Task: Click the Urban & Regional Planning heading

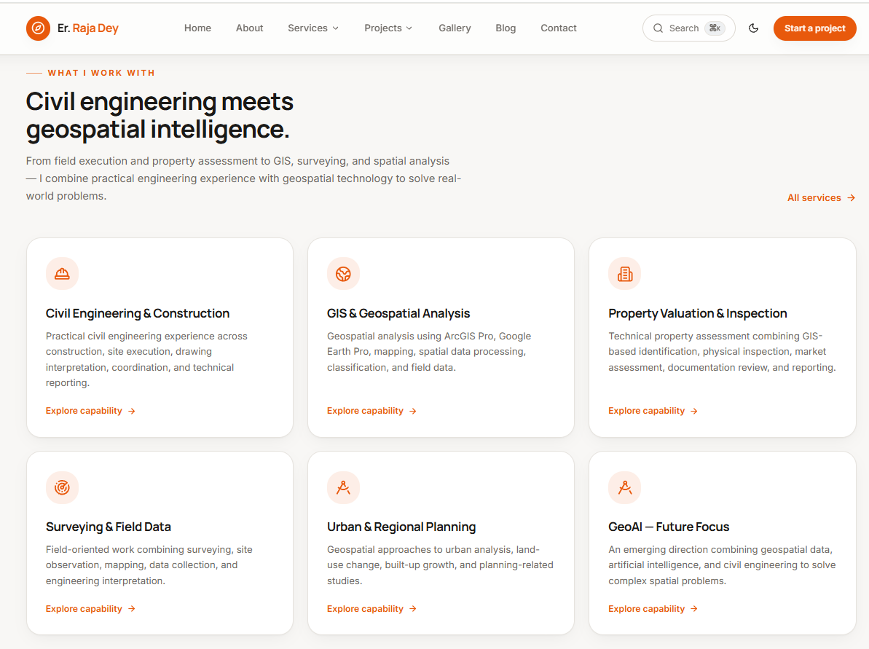Action: pos(401,527)
